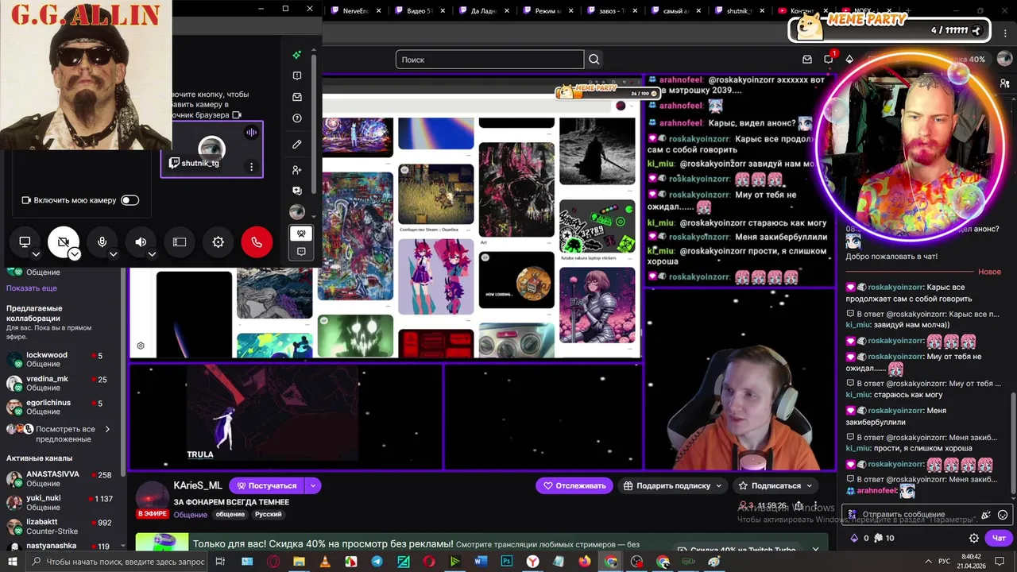Open the feedback bubble icon in the call sidebar
This screenshot has height=572, width=1017.
tap(297, 75)
